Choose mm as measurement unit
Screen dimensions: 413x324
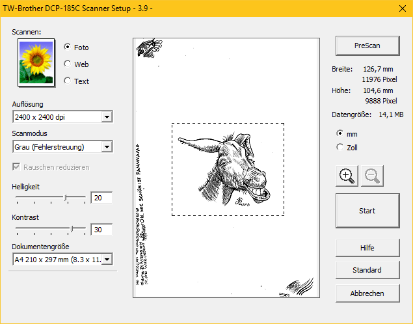340,133
